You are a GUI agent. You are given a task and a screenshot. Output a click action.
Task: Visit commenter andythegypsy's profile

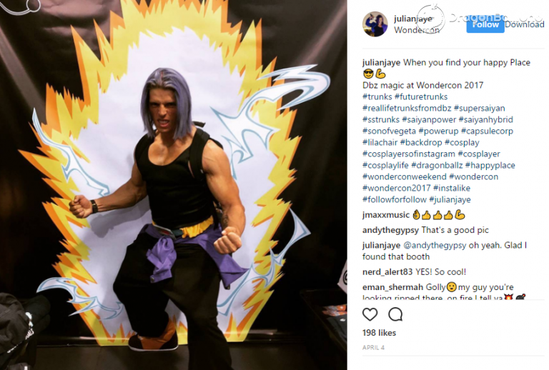(390, 230)
